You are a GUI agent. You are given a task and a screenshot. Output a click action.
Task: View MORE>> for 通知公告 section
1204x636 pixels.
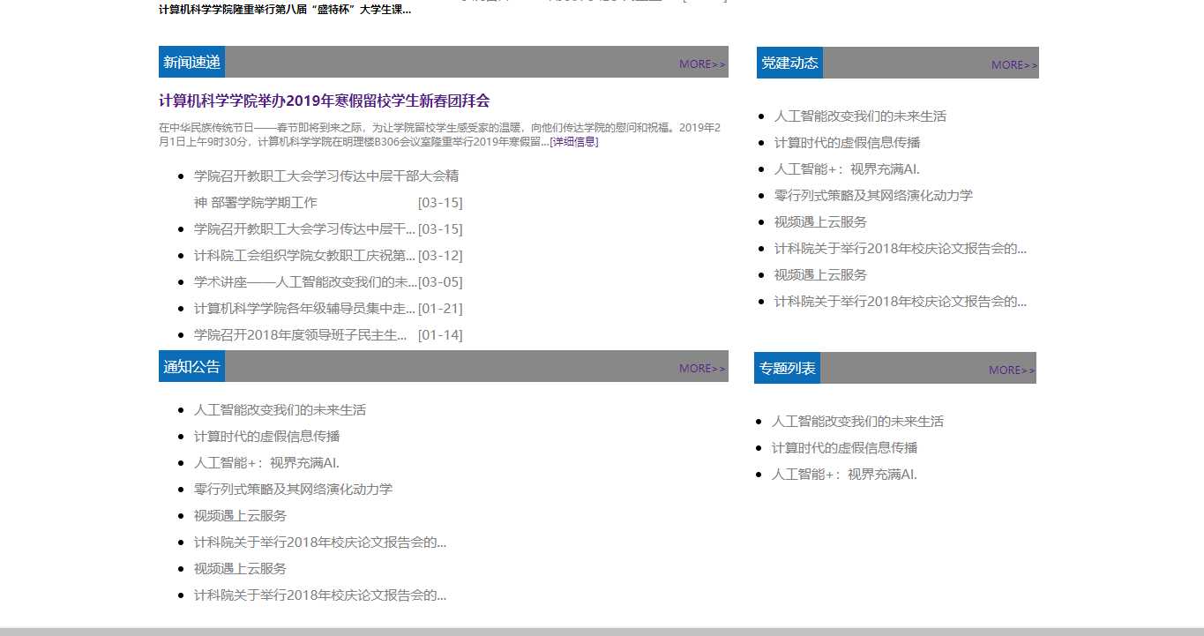[x=702, y=368]
